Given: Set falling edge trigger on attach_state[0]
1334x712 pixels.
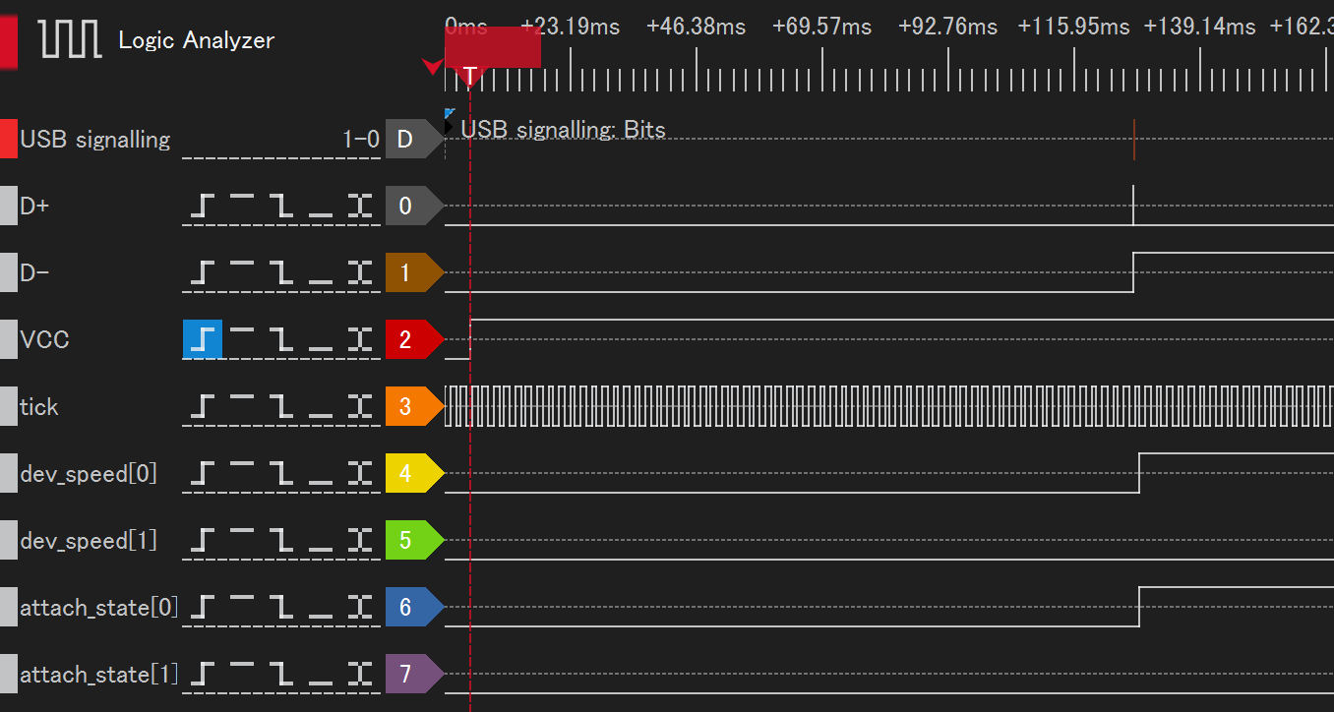Looking at the screenshot, I should coord(281,607).
